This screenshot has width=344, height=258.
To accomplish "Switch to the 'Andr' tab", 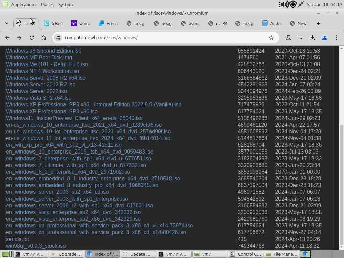I will tap(271, 23).
